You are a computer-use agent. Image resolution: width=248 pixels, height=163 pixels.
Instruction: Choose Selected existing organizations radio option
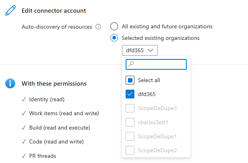(x=114, y=38)
